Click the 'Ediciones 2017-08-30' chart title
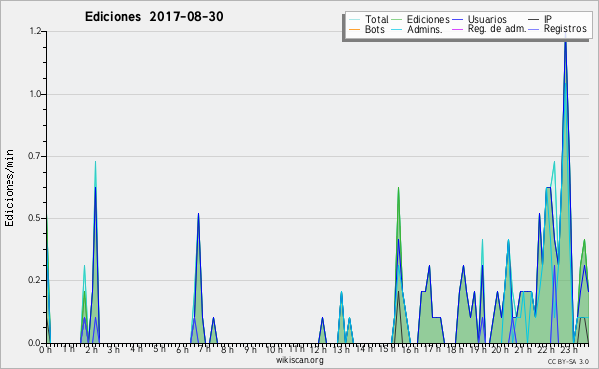The image size is (599, 369). [x=154, y=16]
